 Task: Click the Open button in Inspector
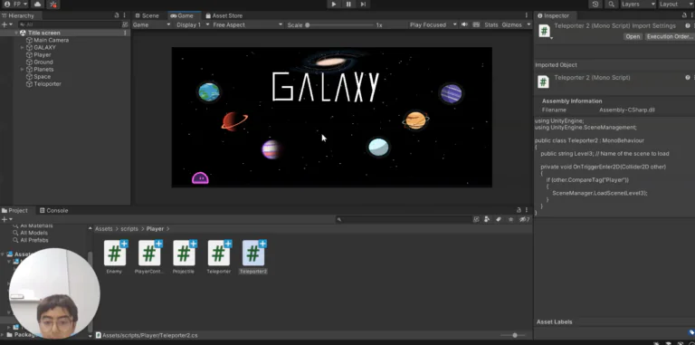click(633, 36)
